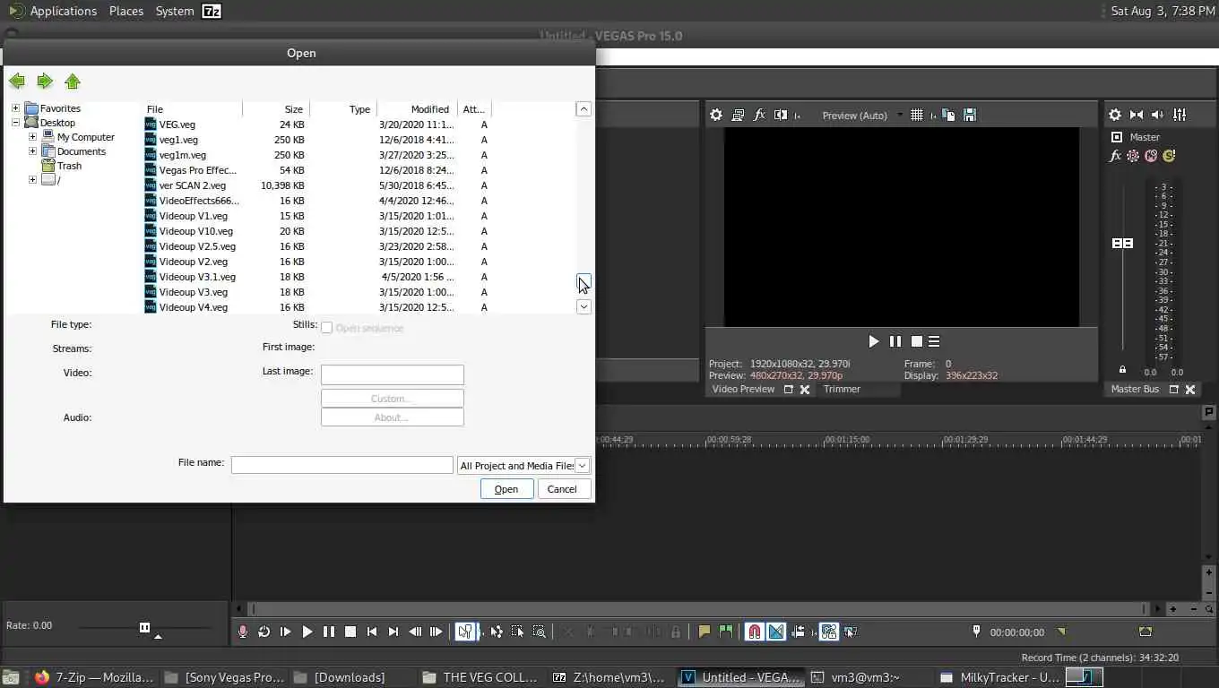Toggle external monitor preview icon
Viewport: 1219px width, 688px height.
click(738, 115)
